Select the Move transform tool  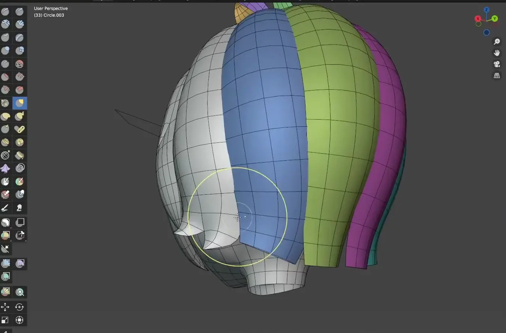(x=5, y=307)
